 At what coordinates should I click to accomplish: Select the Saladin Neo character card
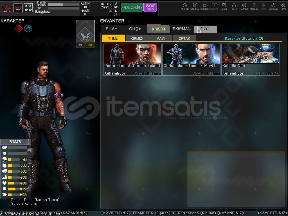click(x=251, y=60)
